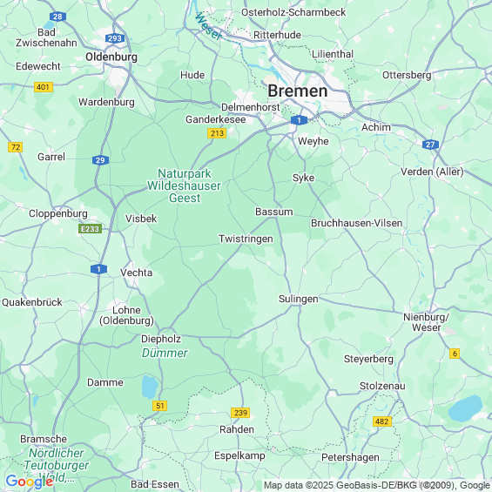Image resolution: width=492 pixels, height=492 pixels.
Task: Click the yellow 482 road shield near Petershagen
Action: (382, 421)
